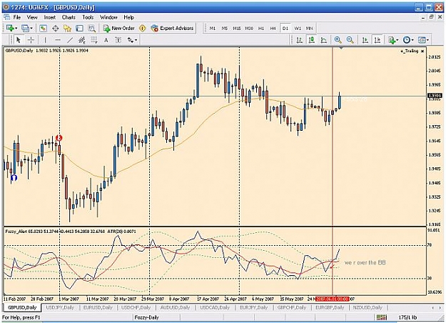Image resolution: width=446 pixels, height=323 pixels.
Task: Open the Indicators list icon
Action: click(x=392, y=40)
